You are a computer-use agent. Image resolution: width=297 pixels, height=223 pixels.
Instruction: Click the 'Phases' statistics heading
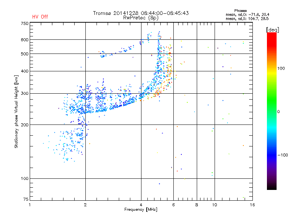coord(240,11)
